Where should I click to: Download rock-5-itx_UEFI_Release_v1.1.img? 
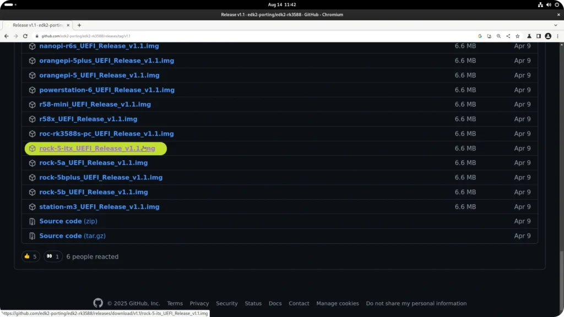tap(97, 148)
